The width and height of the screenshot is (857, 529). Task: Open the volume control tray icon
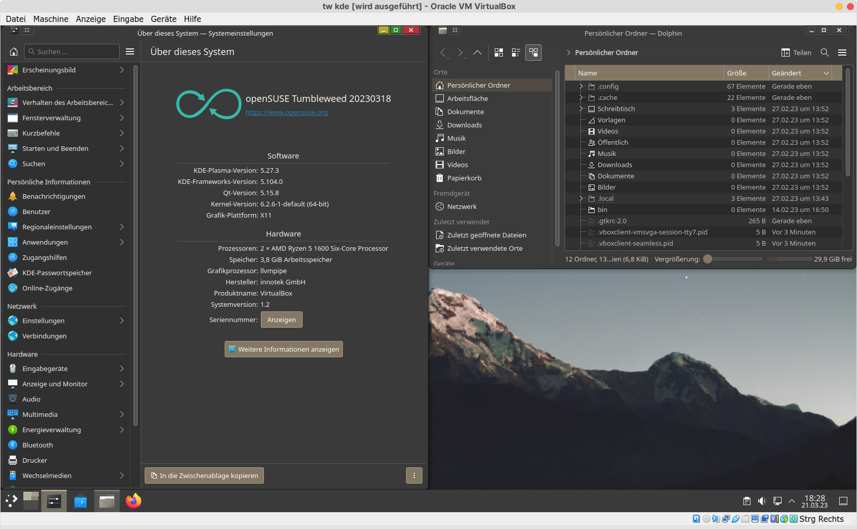[x=762, y=501]
